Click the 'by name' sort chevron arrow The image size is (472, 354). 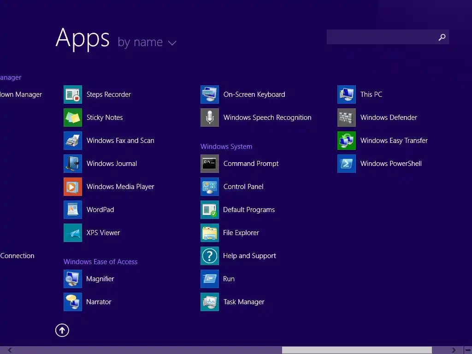(x=172, y=43)
